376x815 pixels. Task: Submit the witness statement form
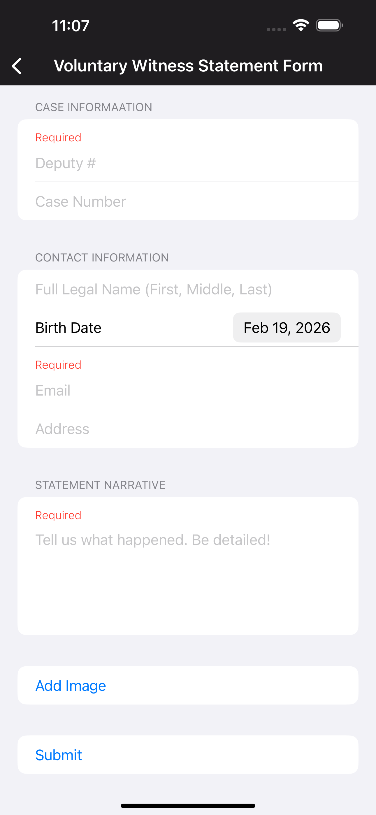coord(188,755)
